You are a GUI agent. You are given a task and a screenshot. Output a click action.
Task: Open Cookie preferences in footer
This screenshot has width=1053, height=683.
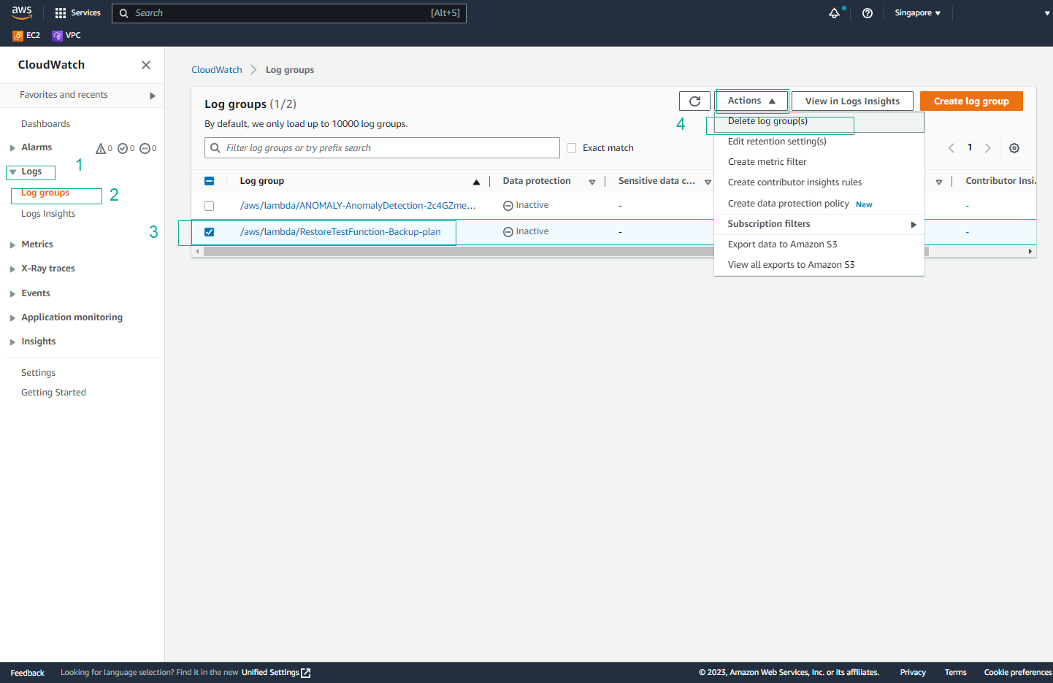(1018, 673)
